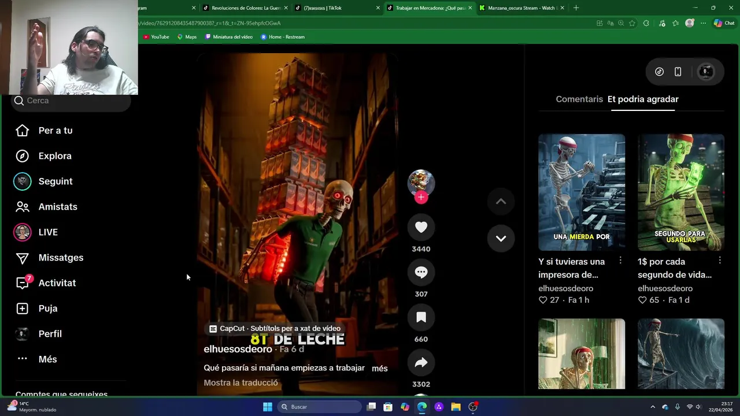
Task: Open '1$ por cada segundo de vida...' title
Action: [674, 268]
